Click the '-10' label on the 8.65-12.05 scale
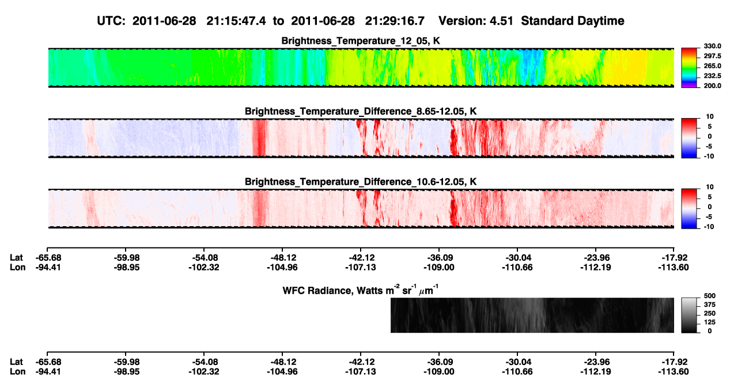749x384 pixels. 709,156
